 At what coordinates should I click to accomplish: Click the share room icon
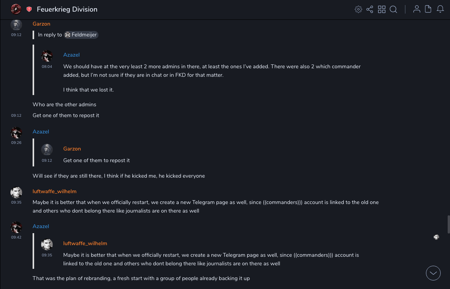pos(370,9)
